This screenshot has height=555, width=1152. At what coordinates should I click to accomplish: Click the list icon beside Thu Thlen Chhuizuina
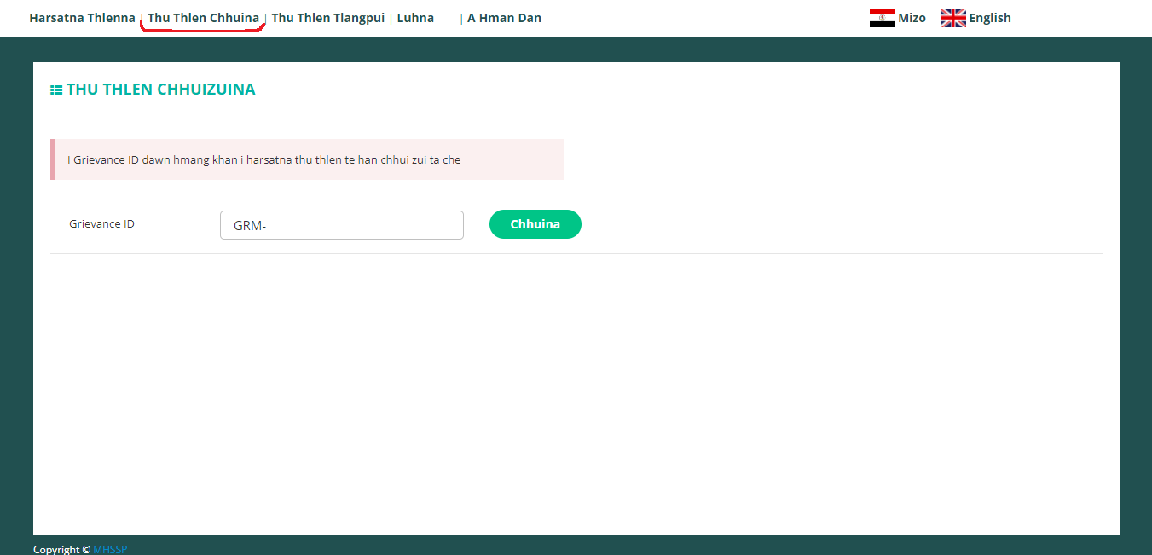[56, 90]
